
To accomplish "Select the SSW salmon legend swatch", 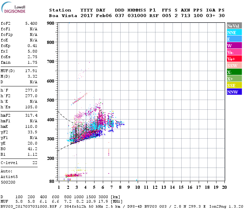I will [234, 65].
